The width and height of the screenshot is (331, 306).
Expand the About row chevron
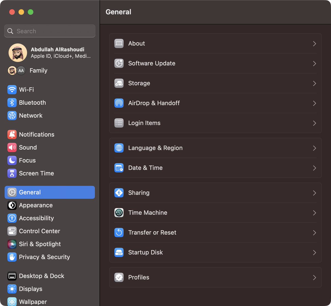[314, 44]
